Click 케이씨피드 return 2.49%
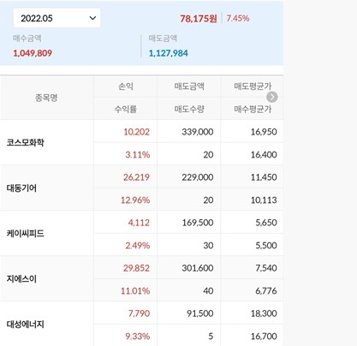357x346 pixels. click(x=138, y=245)
